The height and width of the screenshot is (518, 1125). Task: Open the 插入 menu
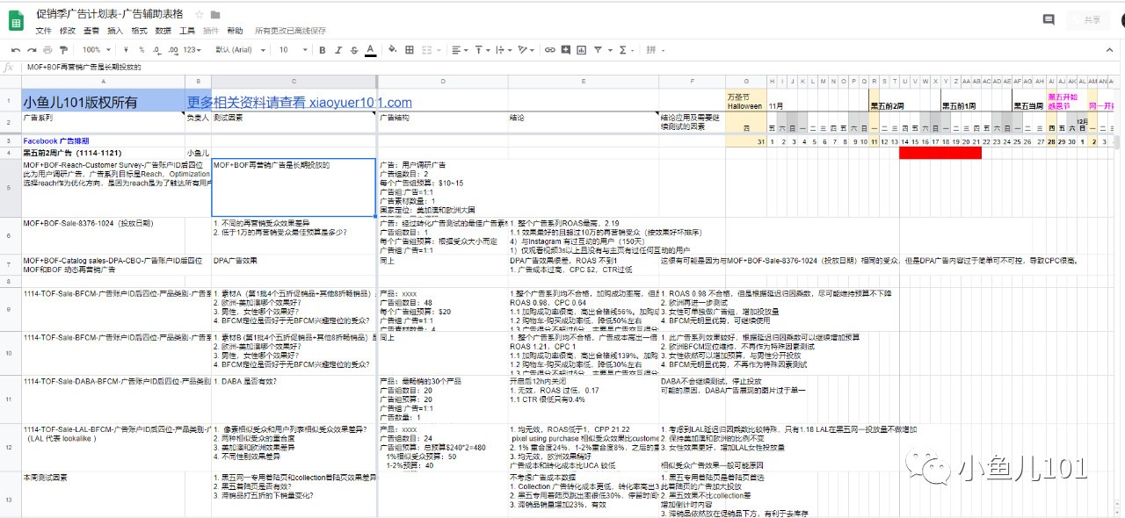point(114,31)
